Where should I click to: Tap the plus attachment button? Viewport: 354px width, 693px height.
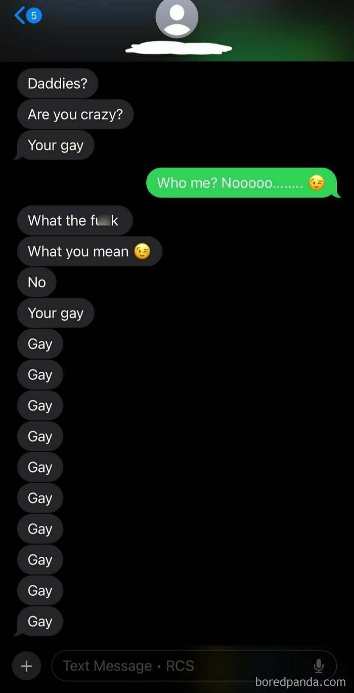point(26,666)
